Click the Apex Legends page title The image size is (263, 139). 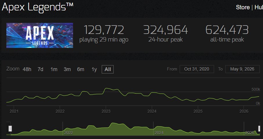[x=38, y=7]
